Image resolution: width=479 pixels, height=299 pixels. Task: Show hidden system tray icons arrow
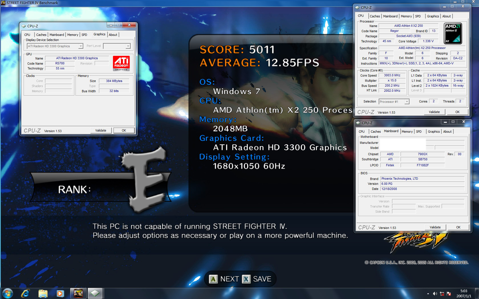pos(428,294)
